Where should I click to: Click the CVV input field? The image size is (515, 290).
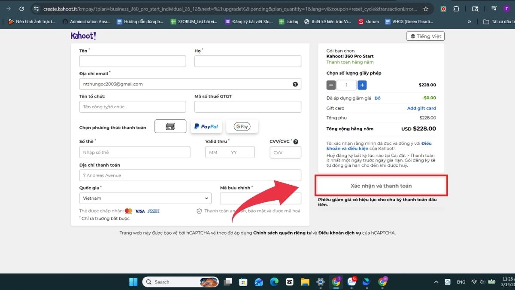285,152
